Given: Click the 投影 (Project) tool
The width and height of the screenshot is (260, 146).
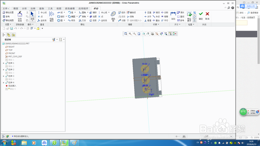Looking at the screenshot, I should point(93,20).
